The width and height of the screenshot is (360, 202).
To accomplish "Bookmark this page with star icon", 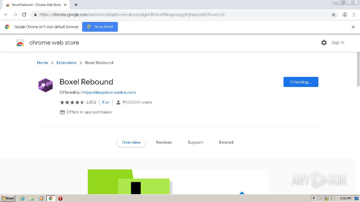I will (x=334, y=15).
